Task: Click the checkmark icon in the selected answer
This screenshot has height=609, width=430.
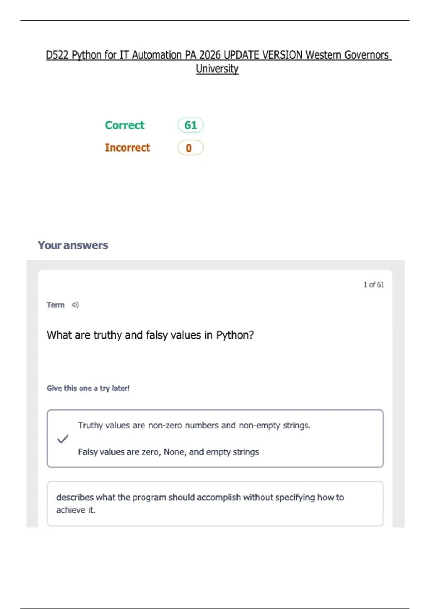Action: [x=63, y=439]
